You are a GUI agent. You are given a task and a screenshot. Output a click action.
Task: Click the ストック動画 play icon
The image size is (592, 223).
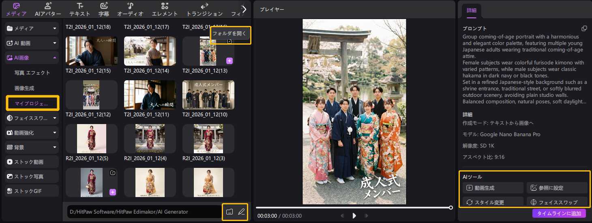(x=10, y=162)
